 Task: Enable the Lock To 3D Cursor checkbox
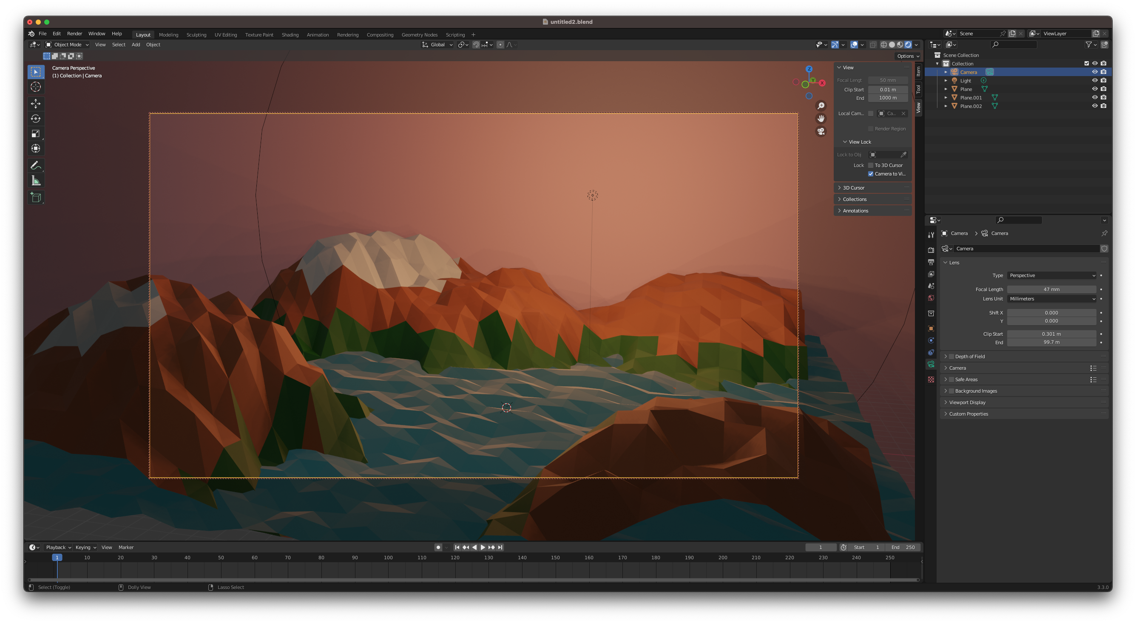coord(871,165)
